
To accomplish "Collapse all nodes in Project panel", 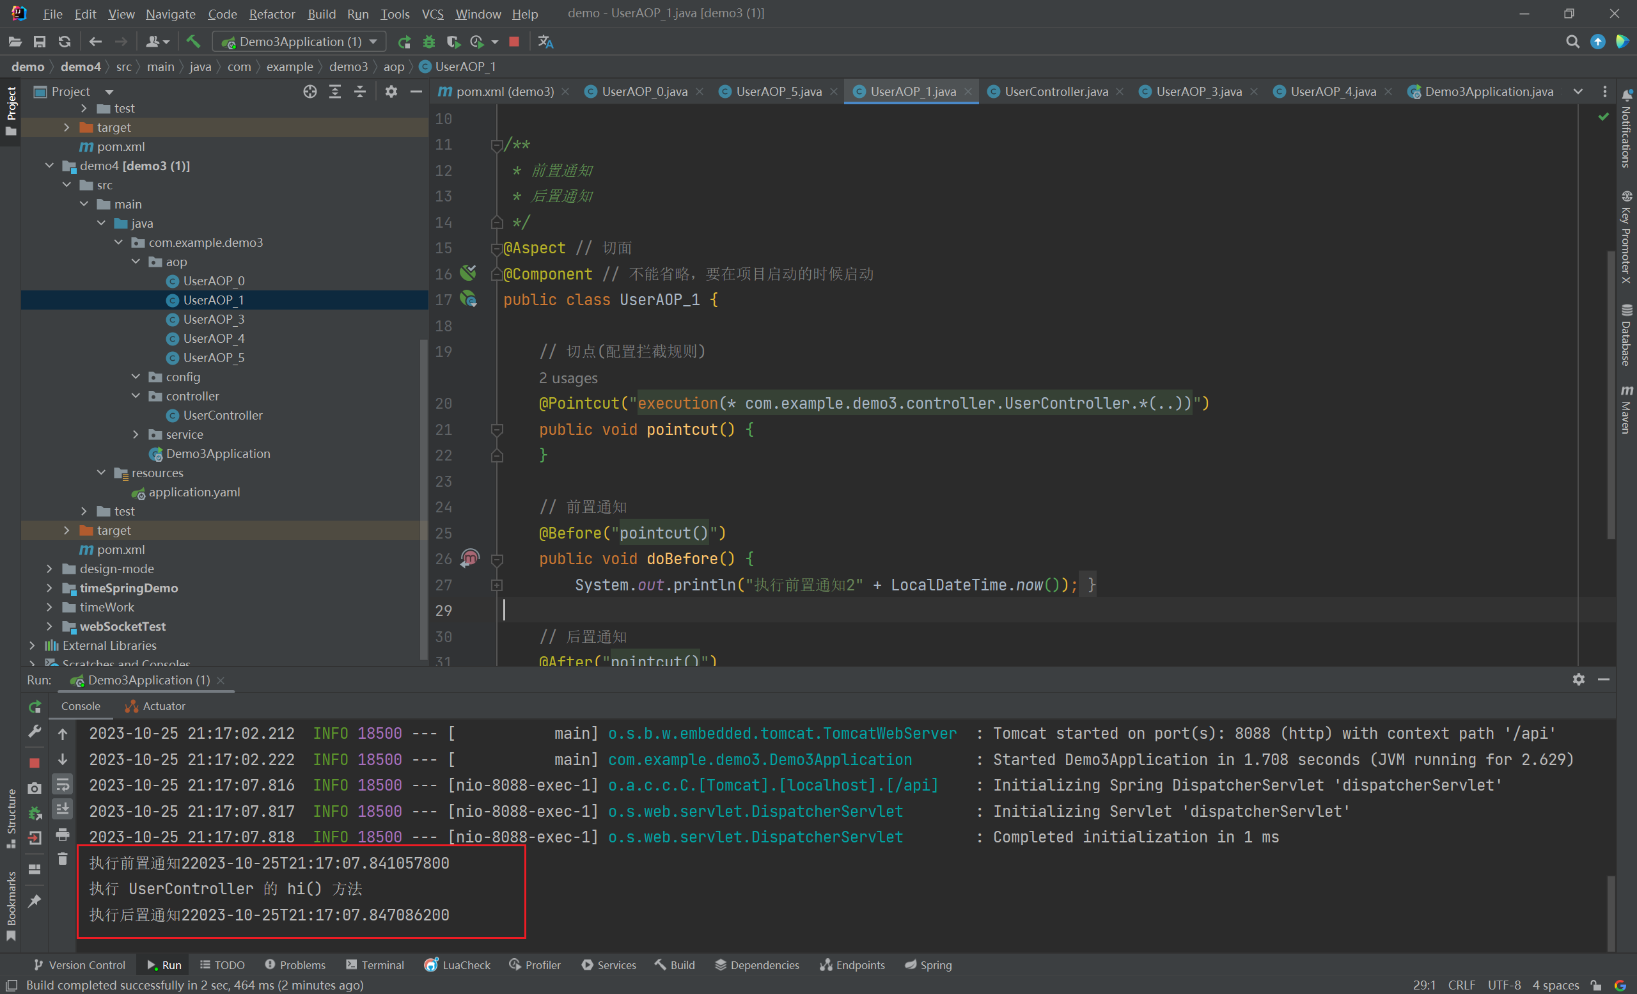I will pos(360,91).
